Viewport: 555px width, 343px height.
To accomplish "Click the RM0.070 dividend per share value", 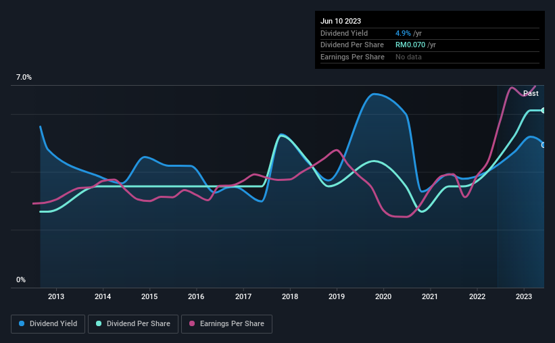I will pos(410,45).
